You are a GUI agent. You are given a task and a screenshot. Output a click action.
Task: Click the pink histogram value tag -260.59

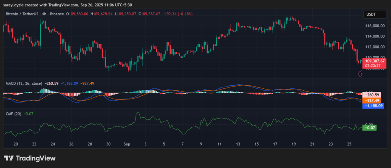point(374,94)
